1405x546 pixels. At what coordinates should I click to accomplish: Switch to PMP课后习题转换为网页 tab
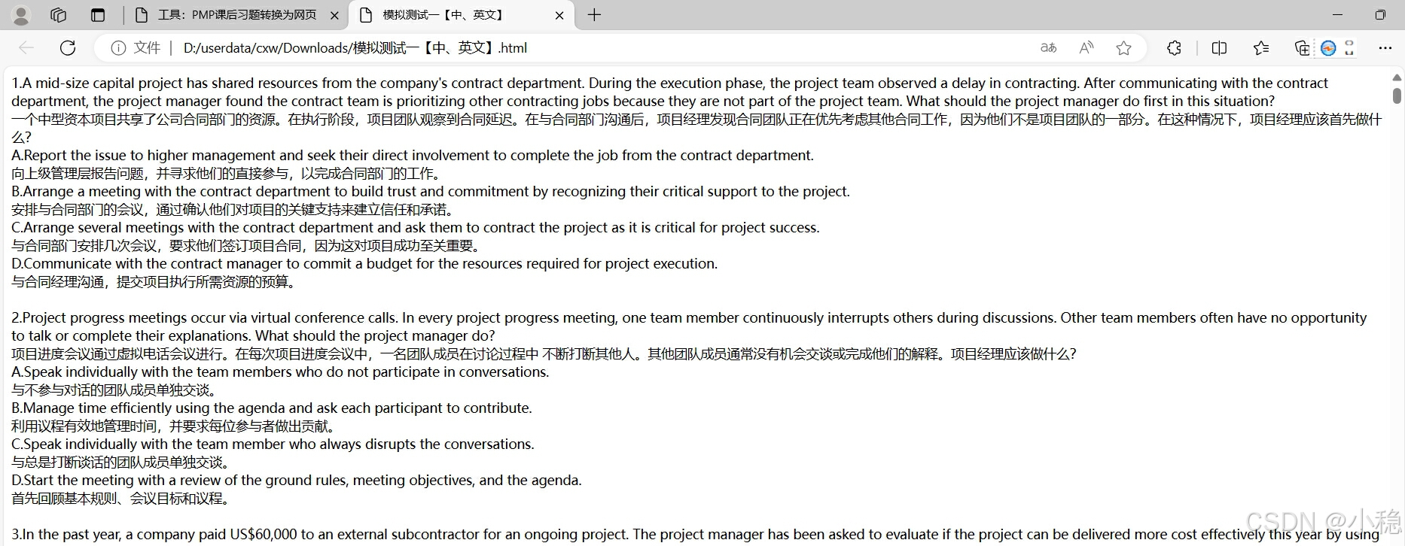coord(236,15)
